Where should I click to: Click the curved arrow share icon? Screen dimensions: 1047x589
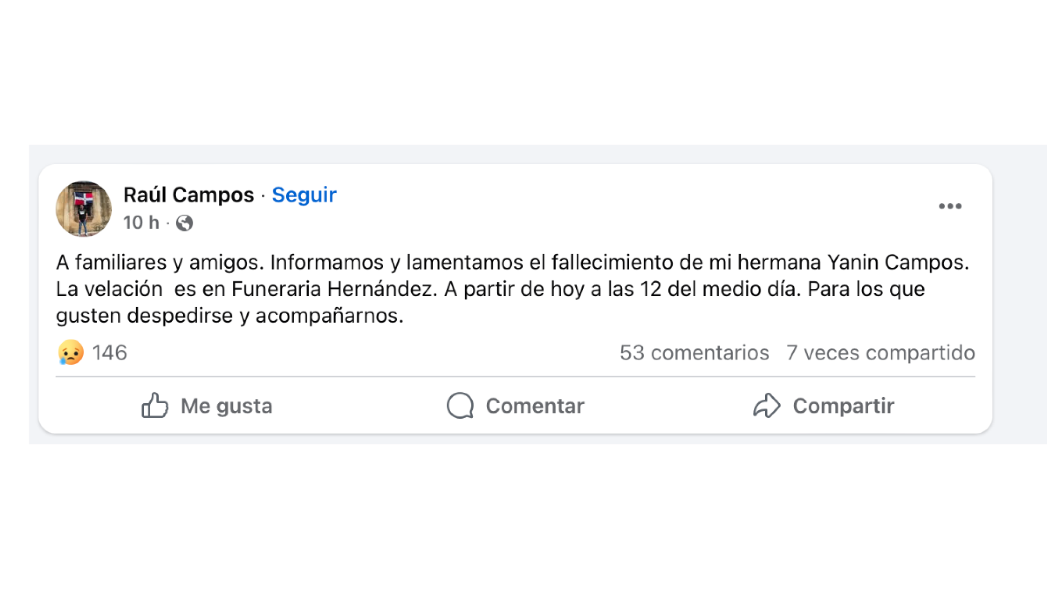point(766,405)
